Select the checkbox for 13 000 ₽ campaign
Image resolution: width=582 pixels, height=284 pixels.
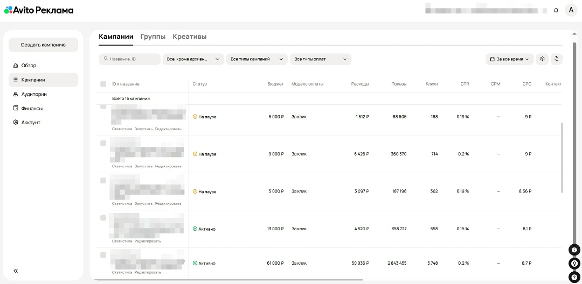pos(103,217)
